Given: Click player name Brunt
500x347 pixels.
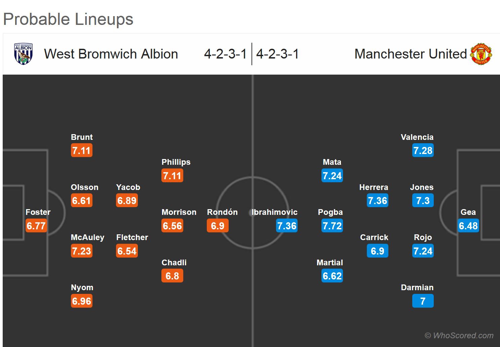Looking at the screenshot, I should pos(82,137).
